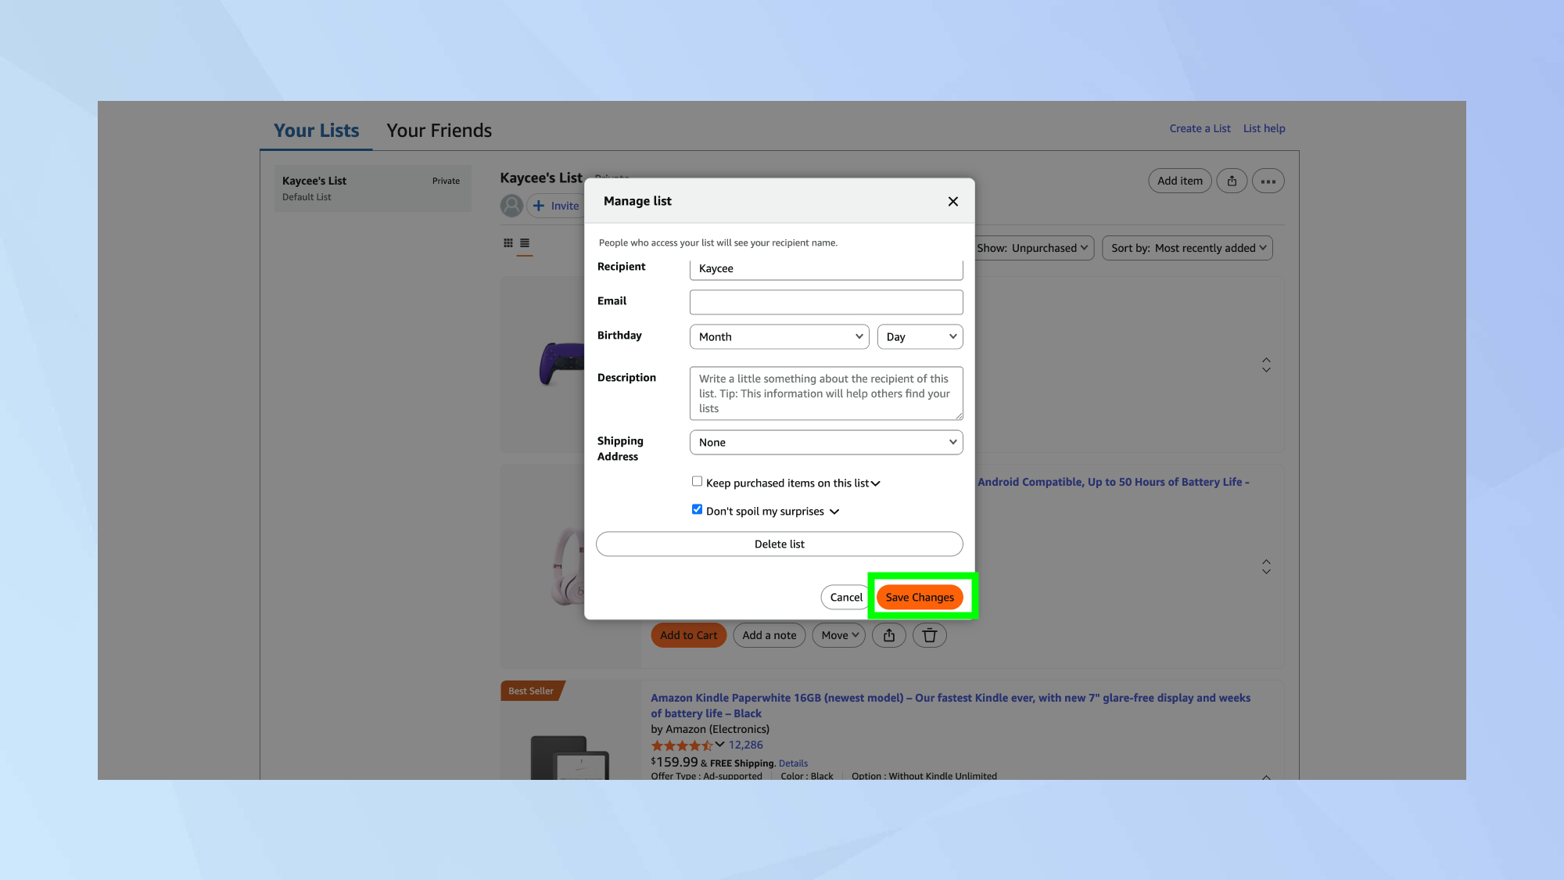Click the share list icon at top
The image size is (1564, 880).
1232,181
